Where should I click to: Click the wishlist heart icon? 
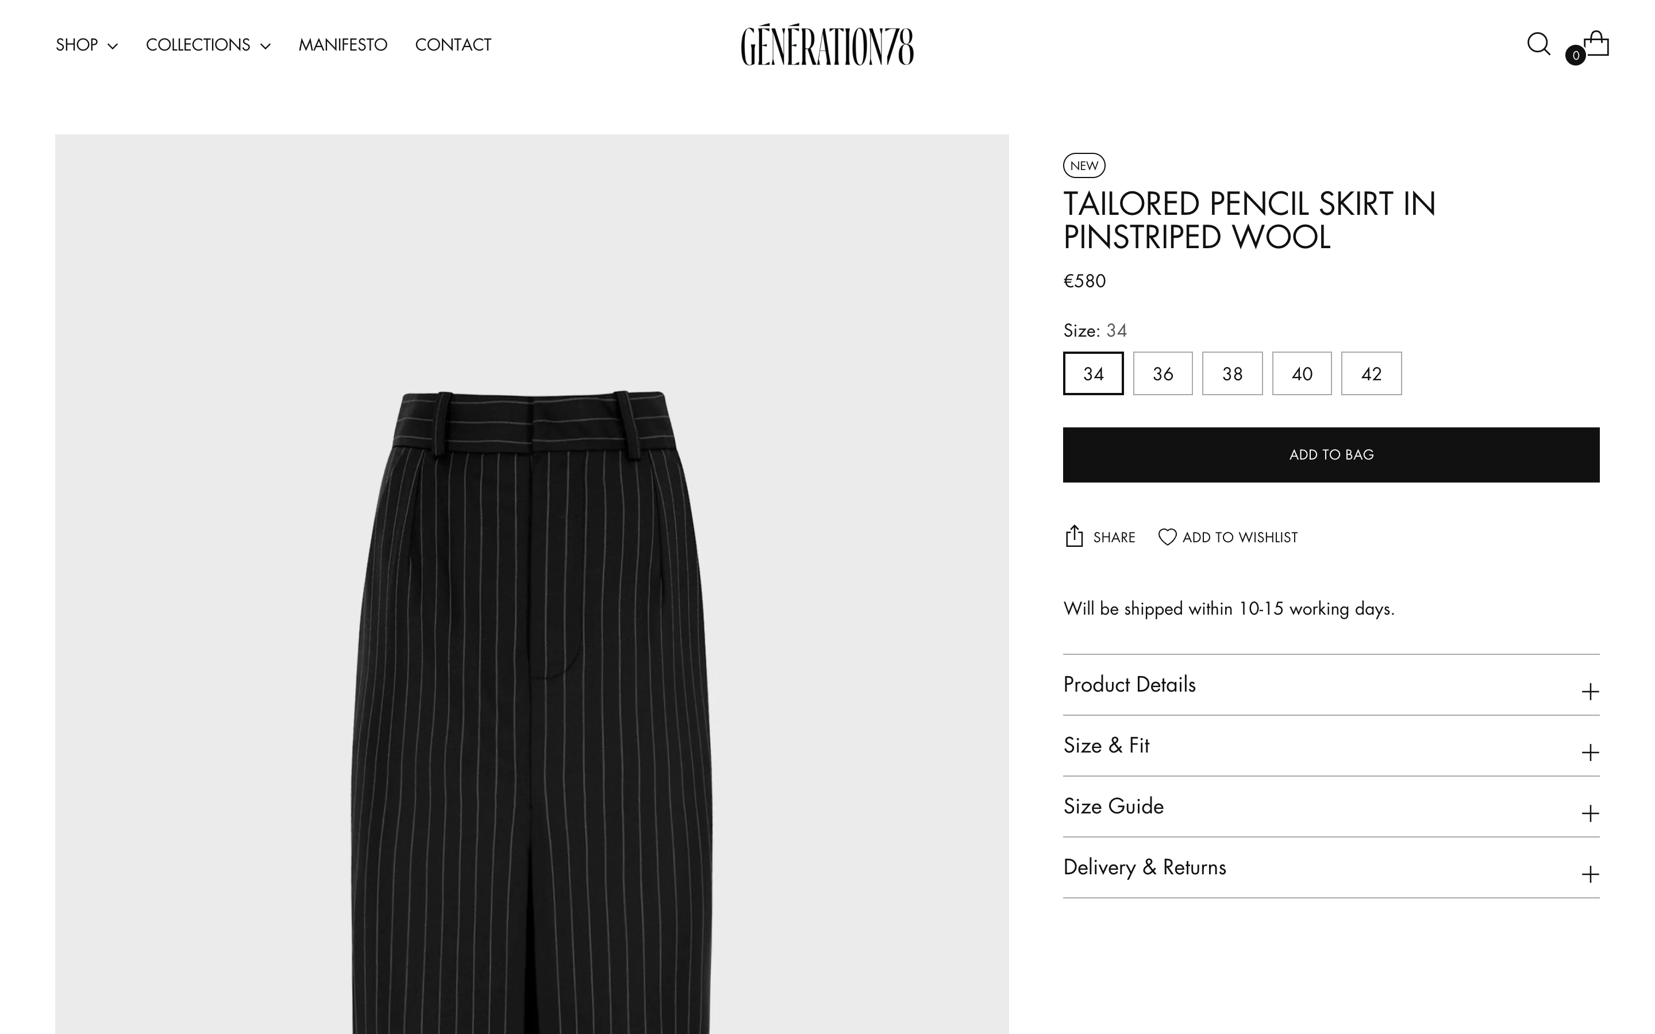(x=1167, y=537)
